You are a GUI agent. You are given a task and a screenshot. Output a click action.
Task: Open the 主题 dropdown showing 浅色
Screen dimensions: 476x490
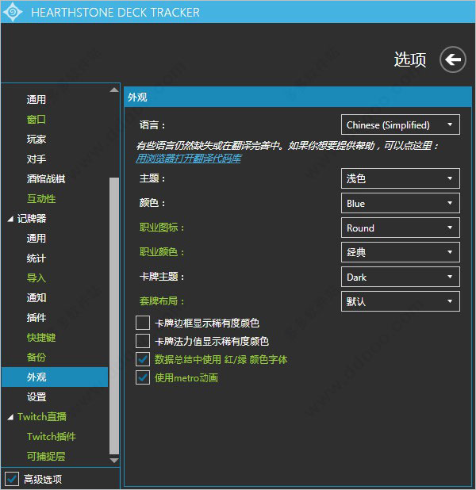[x=400, y=178]
